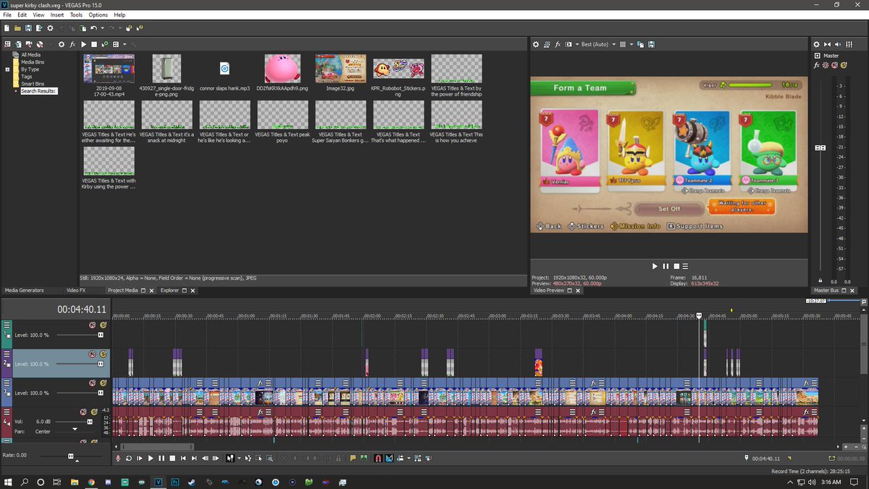Open audio track Pan type dropdown
Image resolution: width=869 pixels, height=489 pixels.
coord(75,430)
